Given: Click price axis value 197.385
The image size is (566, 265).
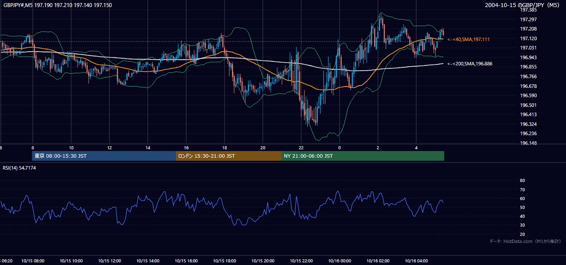Looking at the screenshot, I should [528, 10].
